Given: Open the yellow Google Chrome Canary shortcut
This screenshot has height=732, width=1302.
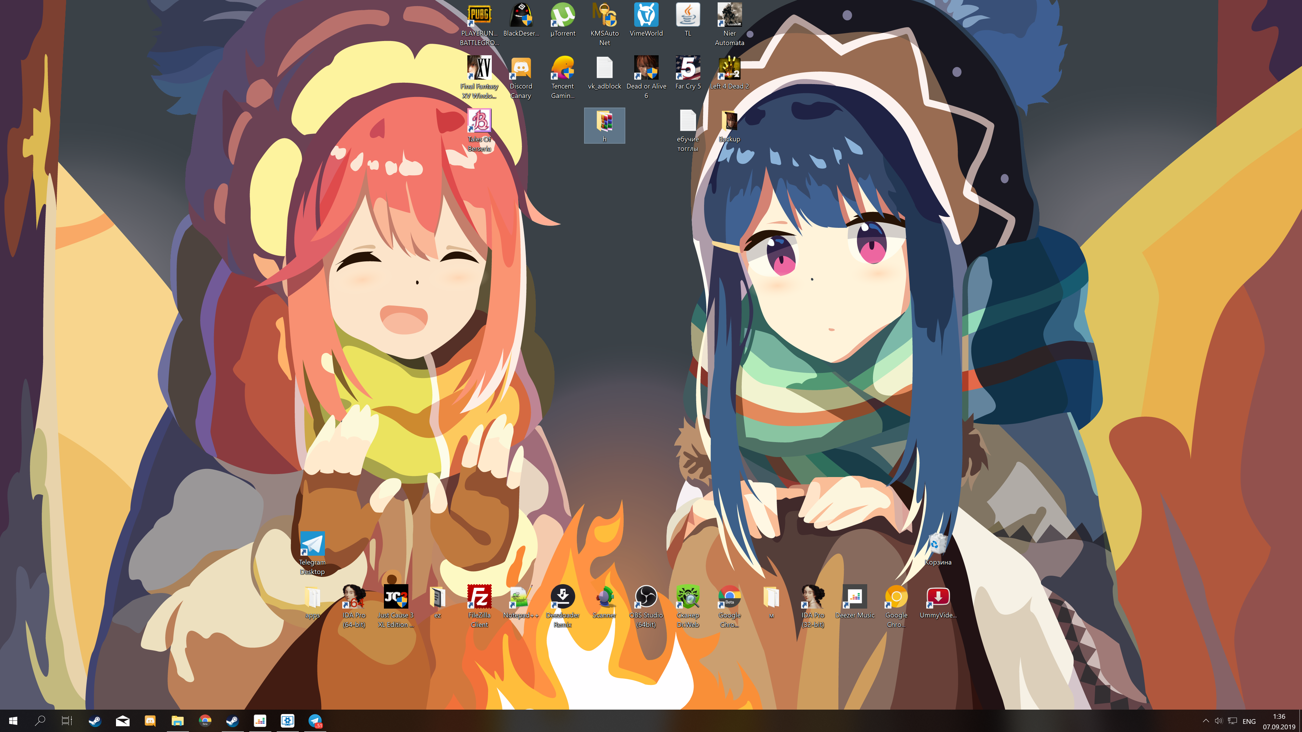Looking at the screenshot, I should (896, 606).
